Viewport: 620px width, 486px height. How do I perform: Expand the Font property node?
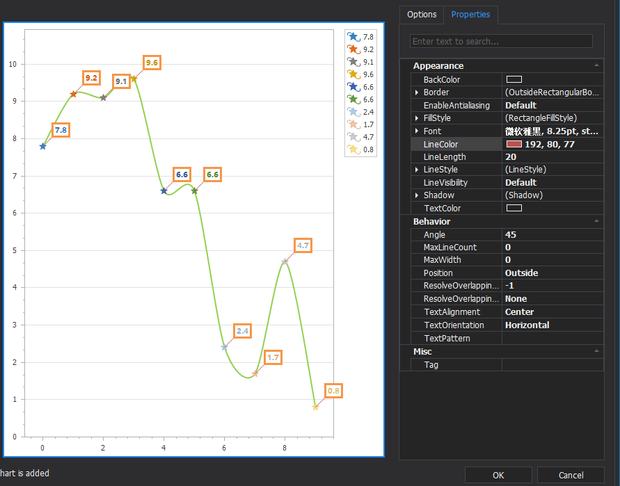[x=417, y=131]
